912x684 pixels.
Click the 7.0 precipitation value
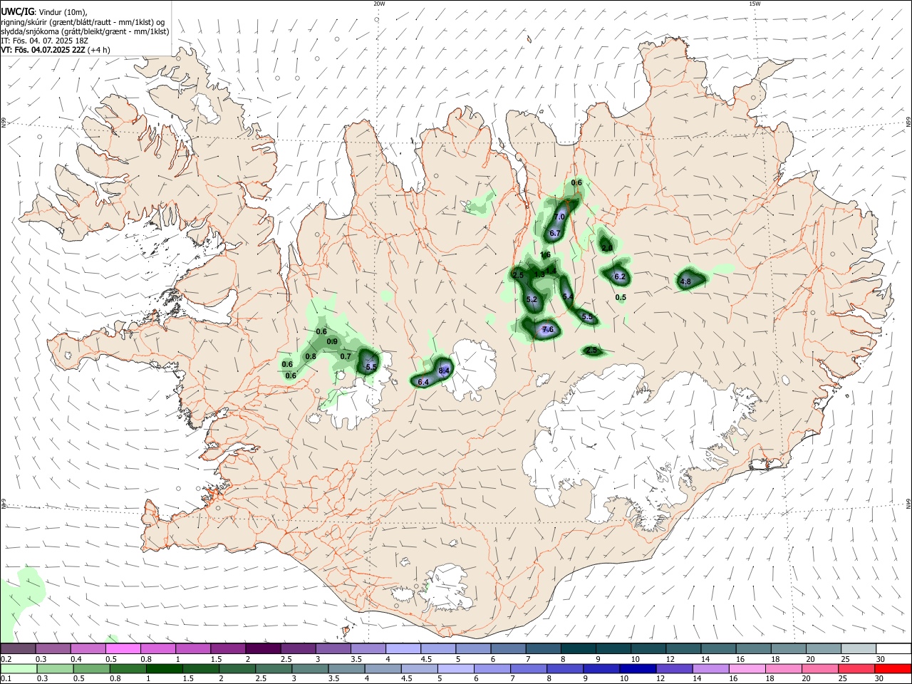coord(559,217)
